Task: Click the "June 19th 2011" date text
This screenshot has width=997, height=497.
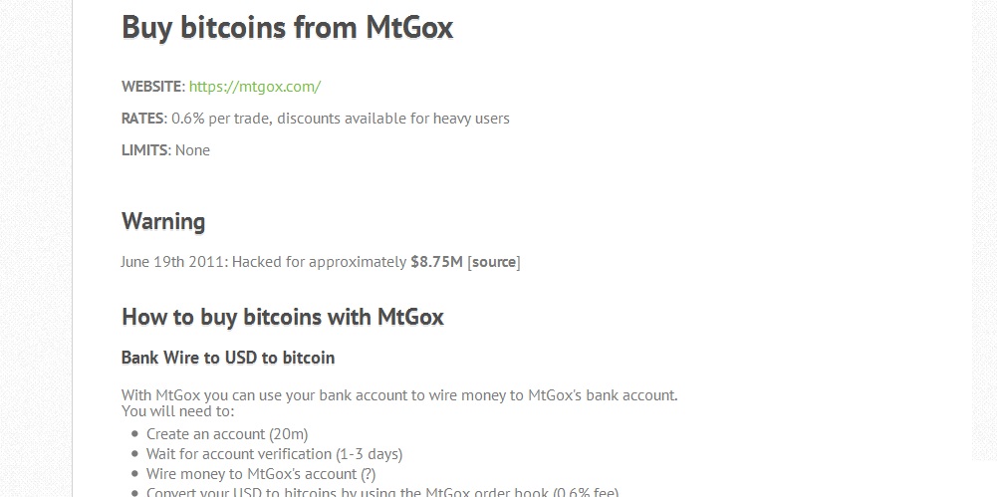Action: 174,262
